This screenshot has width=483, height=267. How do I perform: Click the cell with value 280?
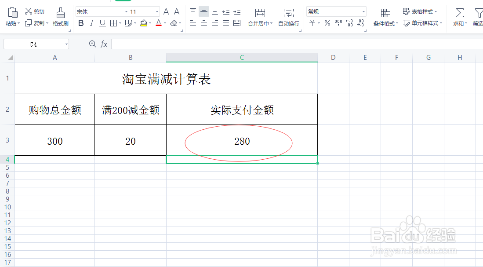242,140
